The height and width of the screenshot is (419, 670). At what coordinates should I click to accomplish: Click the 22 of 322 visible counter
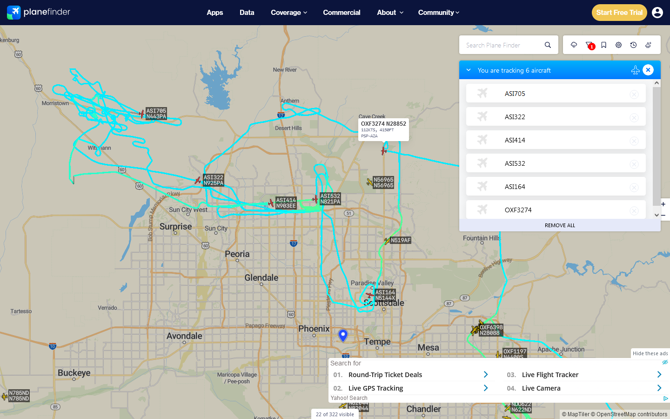(x=335, y=414)
